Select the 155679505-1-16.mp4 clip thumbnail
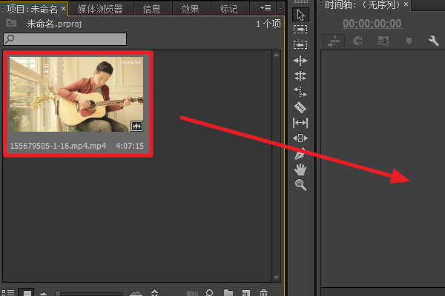The width and height of the screenshot is (445, 296). tap(76, 94)
